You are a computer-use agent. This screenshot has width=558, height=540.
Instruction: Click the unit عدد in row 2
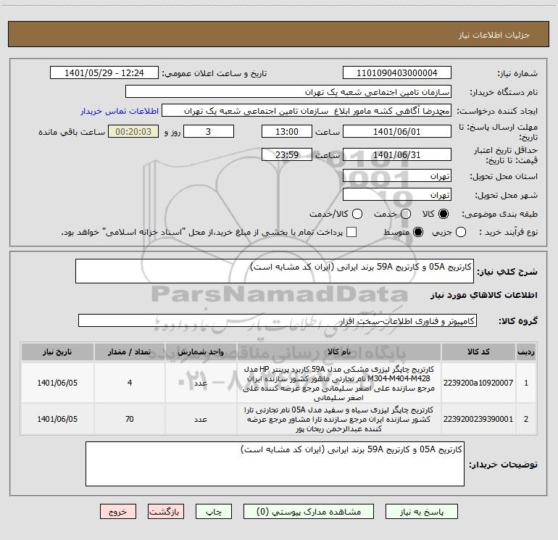201,420
